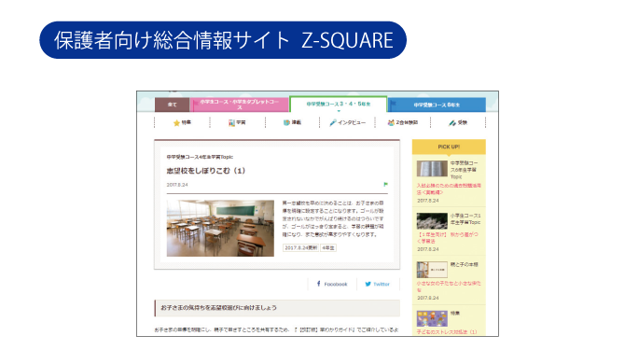The height and width of the screenshot is (364, 625).
Task: Select the green 中学受験コース3・4・5年生 tab
Action: 338,104
